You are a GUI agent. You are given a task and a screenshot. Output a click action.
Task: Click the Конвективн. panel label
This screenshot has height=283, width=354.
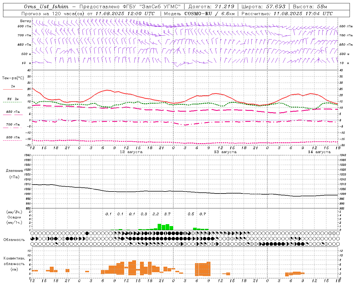tap(14, 258)
